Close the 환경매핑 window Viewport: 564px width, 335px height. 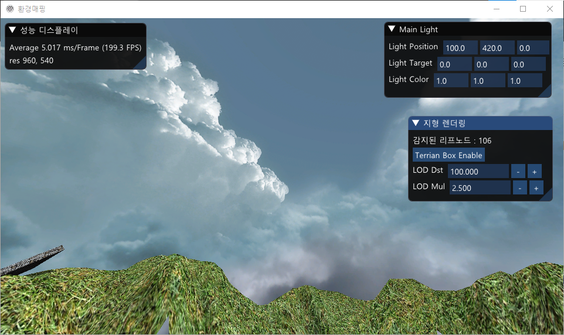coord(549,9)
